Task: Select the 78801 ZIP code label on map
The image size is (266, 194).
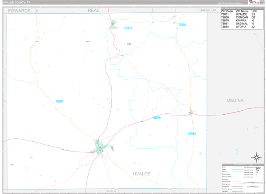Action: [59, 101]
